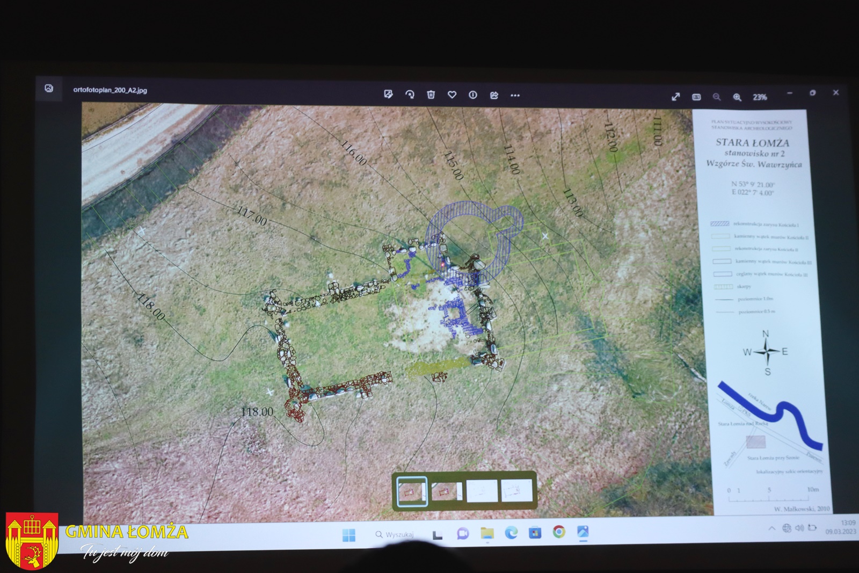Open the Task View taskbar icon

pos(438,534)
